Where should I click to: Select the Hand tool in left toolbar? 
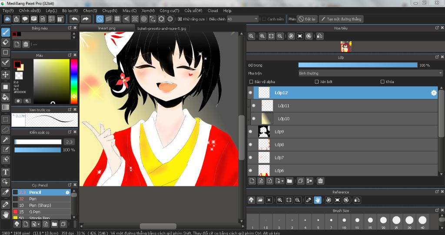pos(5,214)
